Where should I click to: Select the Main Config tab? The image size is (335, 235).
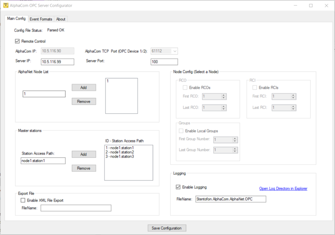[x=16, y=18]
